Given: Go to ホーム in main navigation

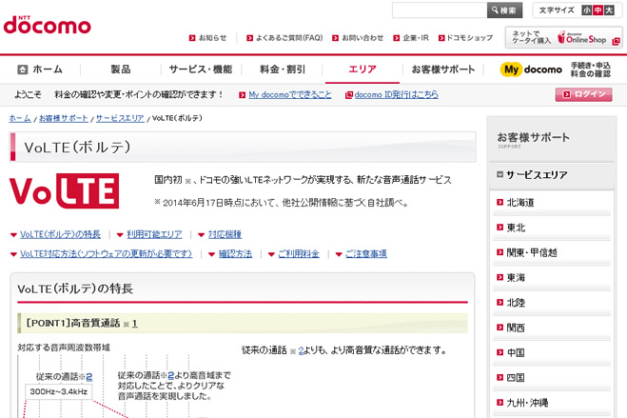Looking at the screenshot, I should pos(48,70).
